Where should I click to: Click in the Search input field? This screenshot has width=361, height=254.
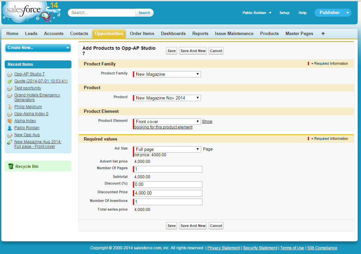[x=102, y=13]
